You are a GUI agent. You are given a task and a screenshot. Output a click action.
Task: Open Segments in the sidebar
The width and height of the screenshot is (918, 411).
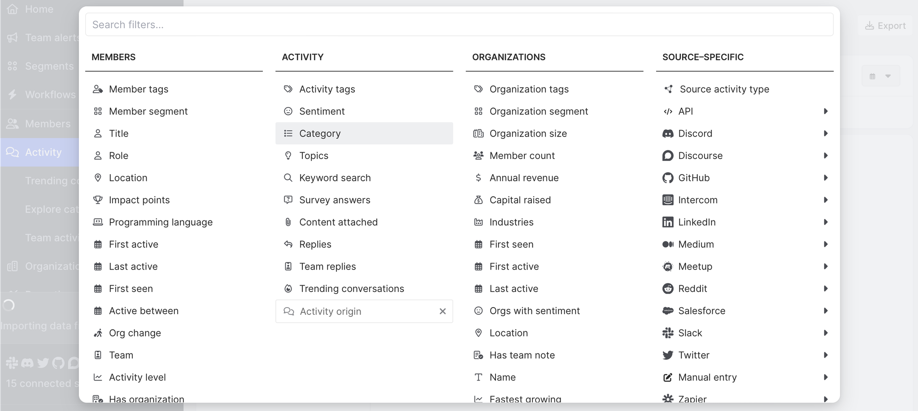click(x=48, y=66)
